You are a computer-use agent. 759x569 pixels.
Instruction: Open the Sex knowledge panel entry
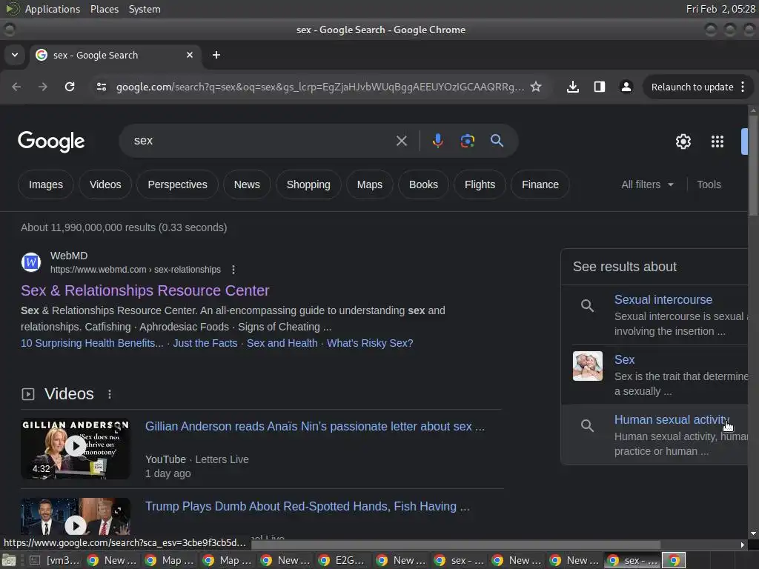point(624,359)
